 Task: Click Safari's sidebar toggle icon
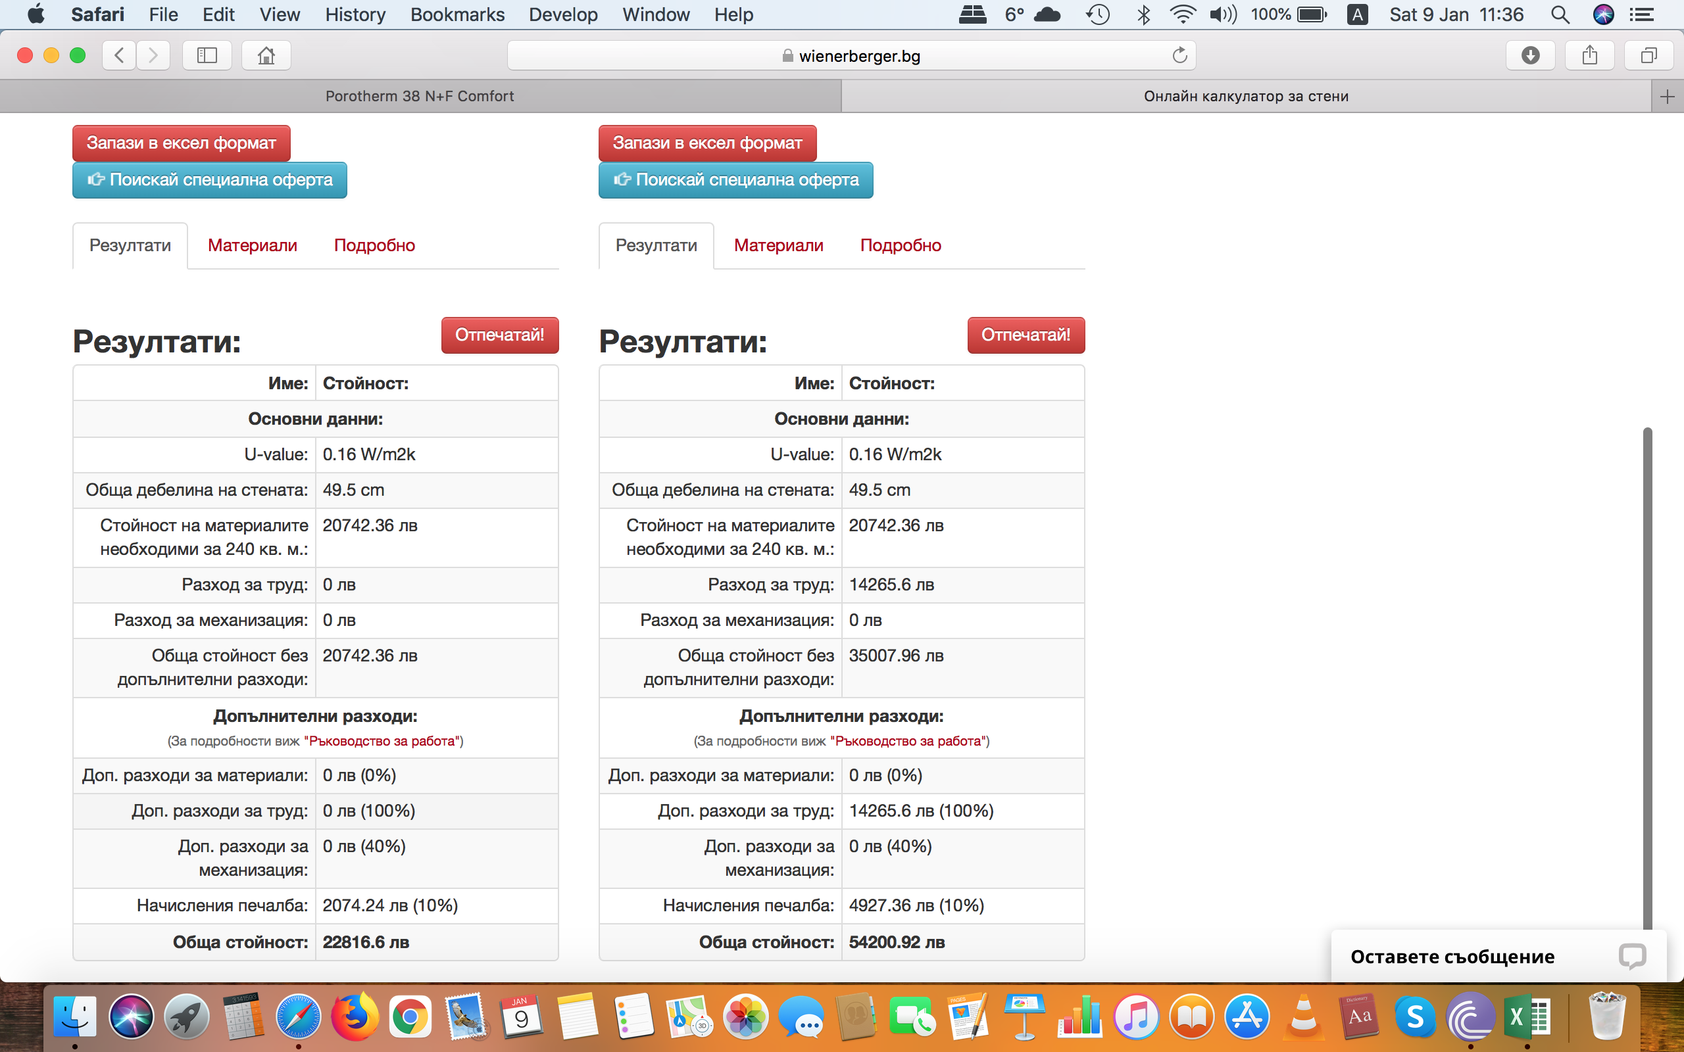(207, 56)
